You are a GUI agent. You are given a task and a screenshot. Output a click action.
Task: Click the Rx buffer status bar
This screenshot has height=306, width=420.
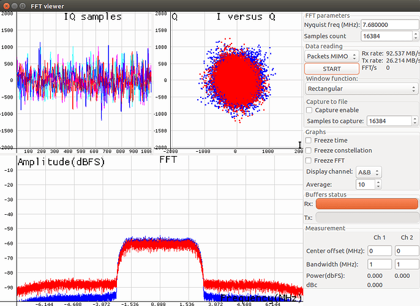click(x=367, y=204)
